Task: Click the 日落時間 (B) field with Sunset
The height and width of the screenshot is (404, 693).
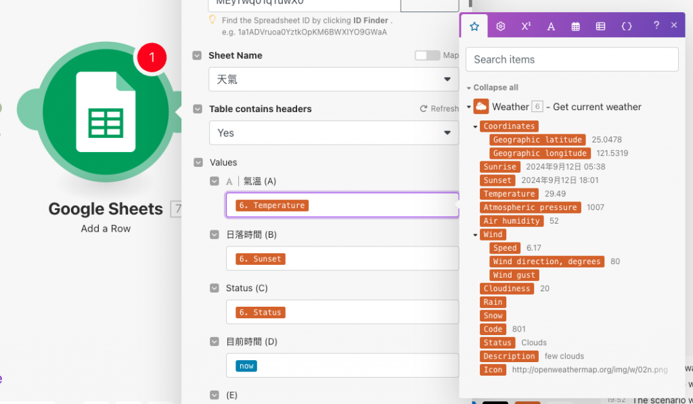Action: tap(342, 259)
